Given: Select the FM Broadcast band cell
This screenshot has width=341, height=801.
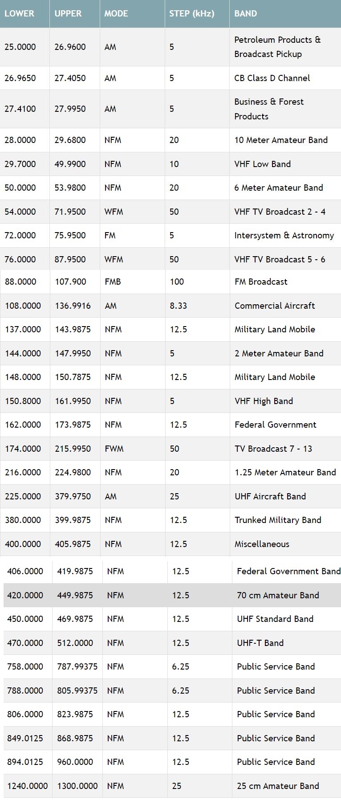Looking at the screenshot, I should coord(285,282).
